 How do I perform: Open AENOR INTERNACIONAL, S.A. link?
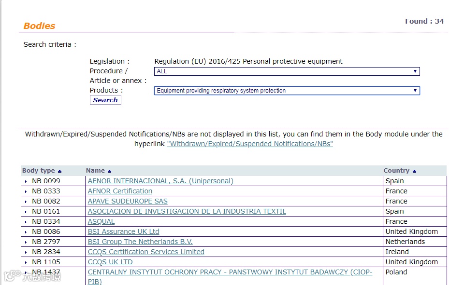click(x=160, y=181)
